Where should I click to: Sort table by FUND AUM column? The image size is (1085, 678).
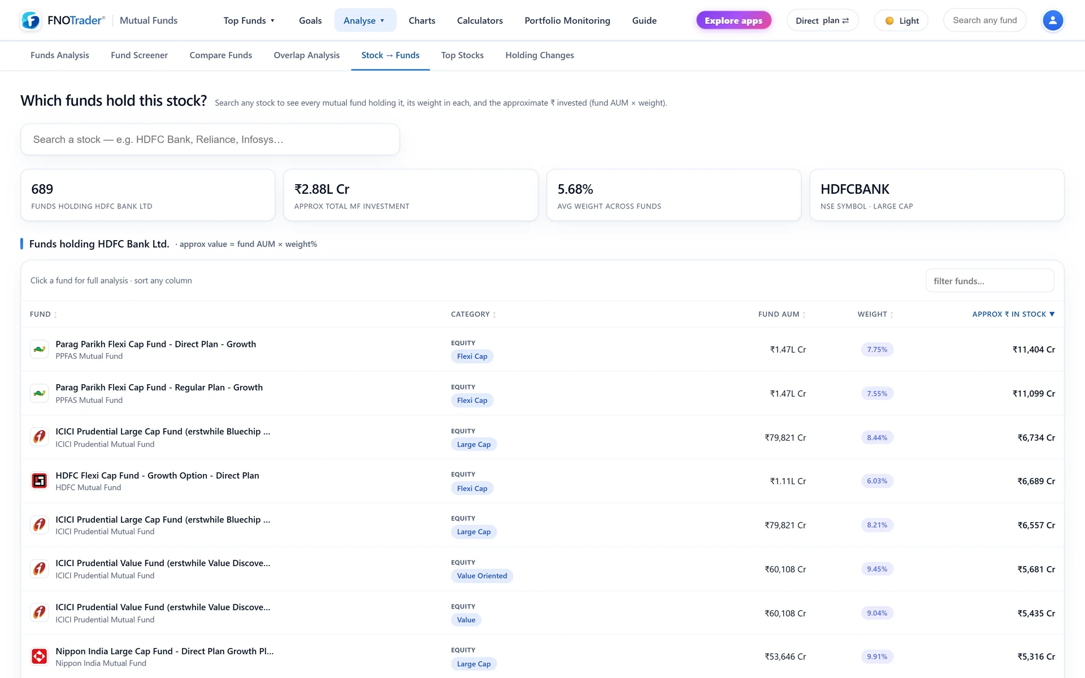click(x=782, y=314)
